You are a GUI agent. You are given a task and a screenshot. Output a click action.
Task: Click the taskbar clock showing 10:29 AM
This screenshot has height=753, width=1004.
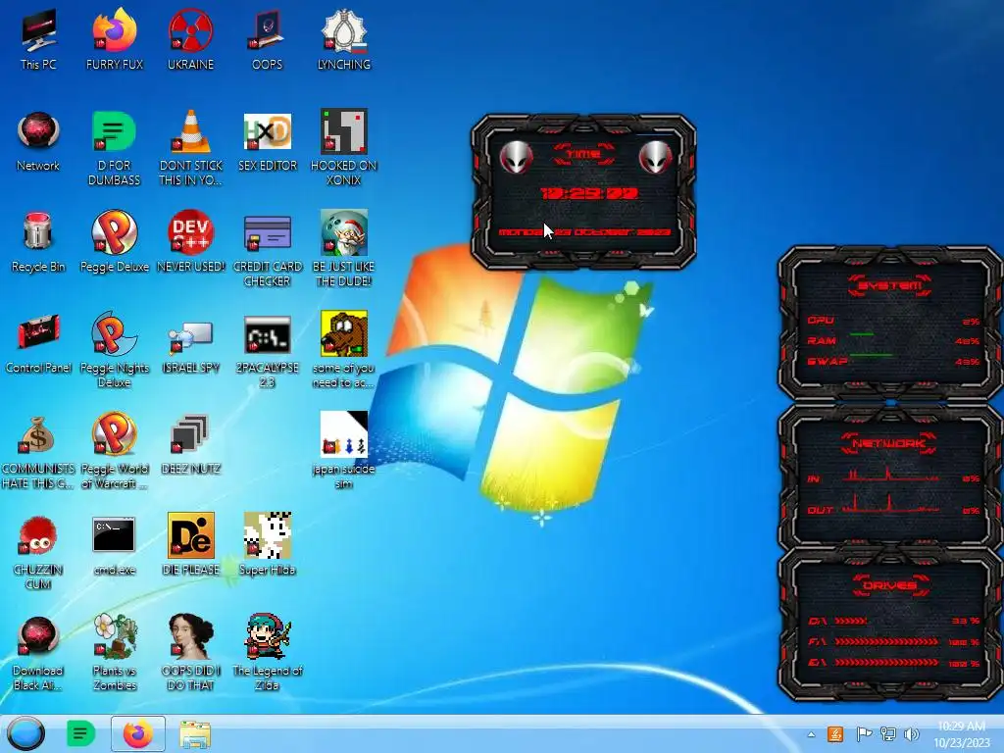pos(962,734)
